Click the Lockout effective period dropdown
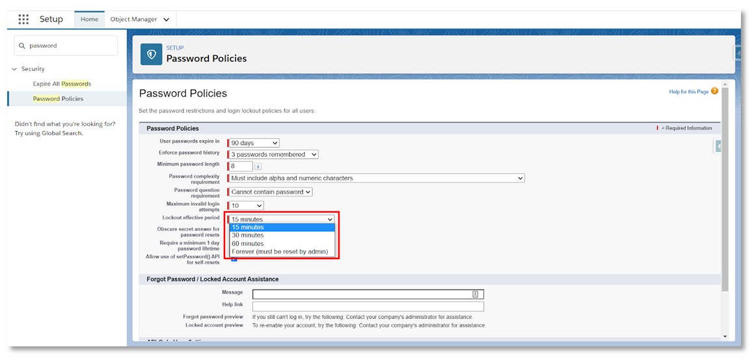 tap(282, 219)
